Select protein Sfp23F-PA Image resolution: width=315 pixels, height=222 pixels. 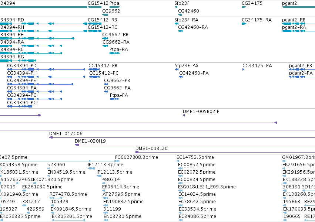[187, 66]
